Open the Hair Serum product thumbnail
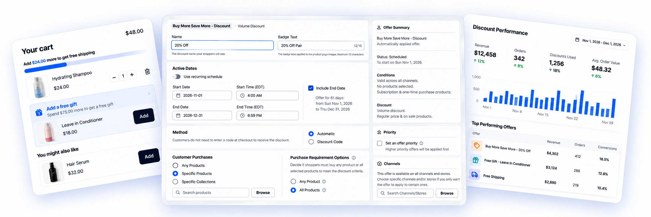The image size is (651, 217). click(x=53, y=172)
